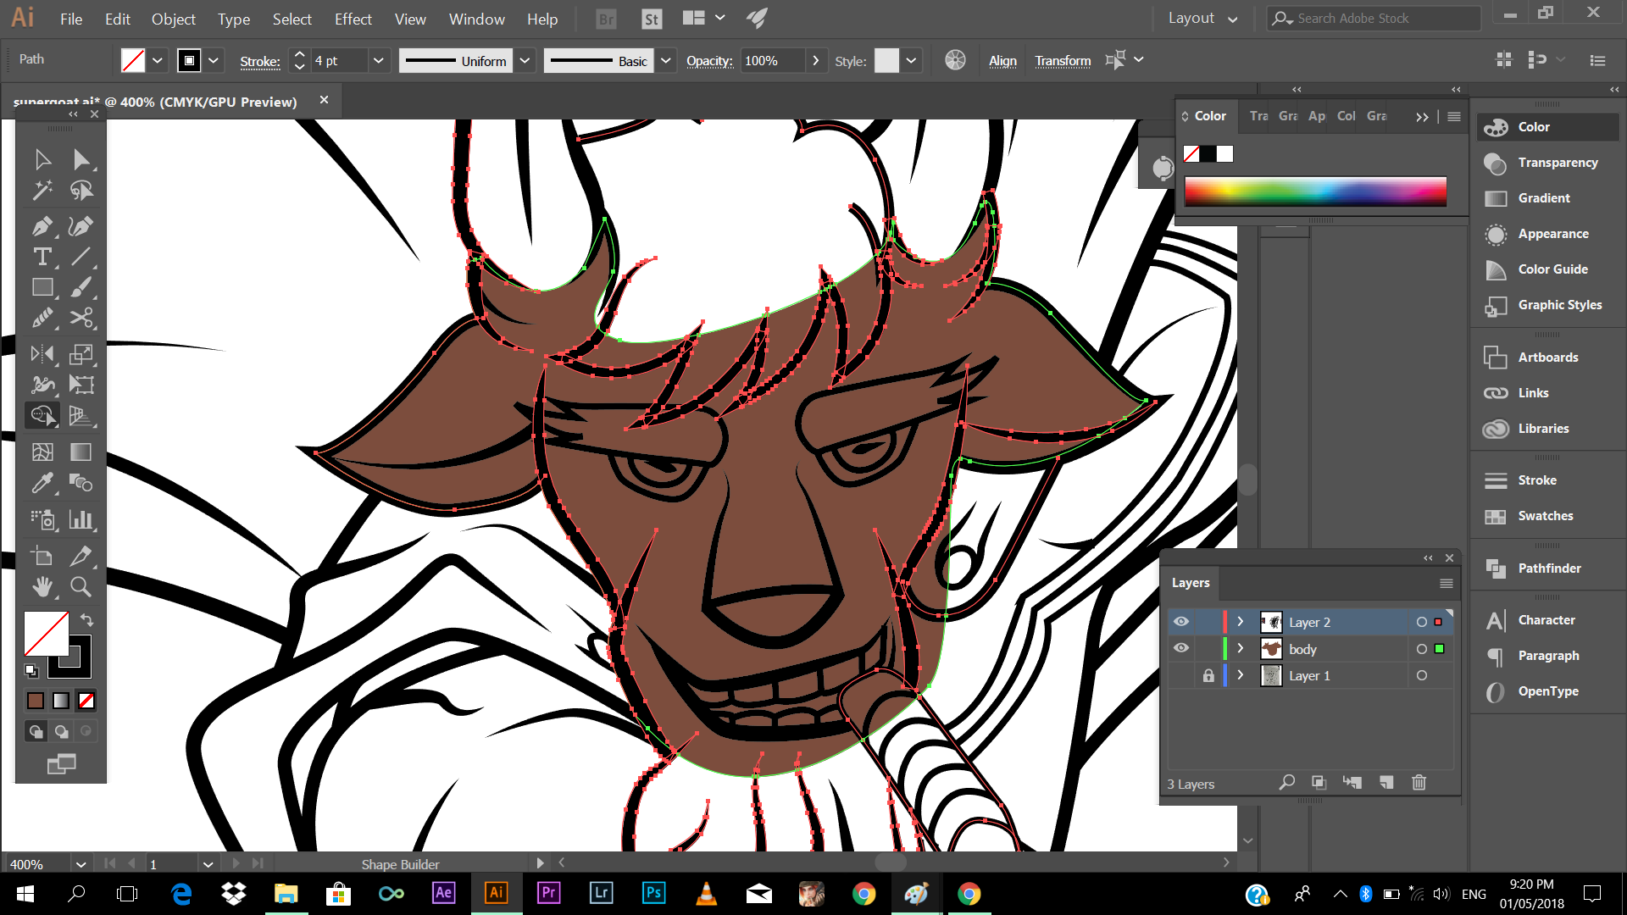1627x915 pixels.
Task: Select the Magic Wand tool
Action: pos(42,191)
